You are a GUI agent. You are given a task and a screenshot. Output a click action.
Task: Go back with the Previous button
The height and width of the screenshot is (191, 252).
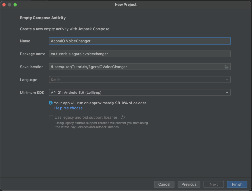coord(189,184)
